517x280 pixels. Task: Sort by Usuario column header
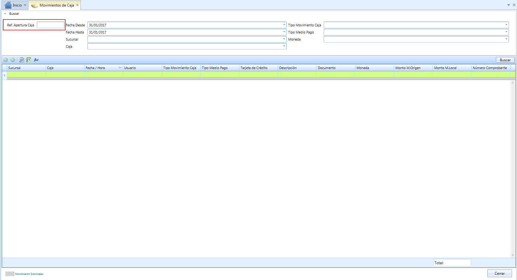142,68
